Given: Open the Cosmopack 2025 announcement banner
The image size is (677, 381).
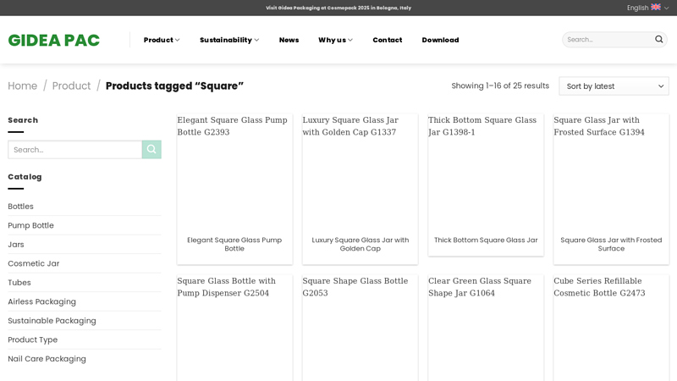Looking at the screenshot, I should 338,8.
